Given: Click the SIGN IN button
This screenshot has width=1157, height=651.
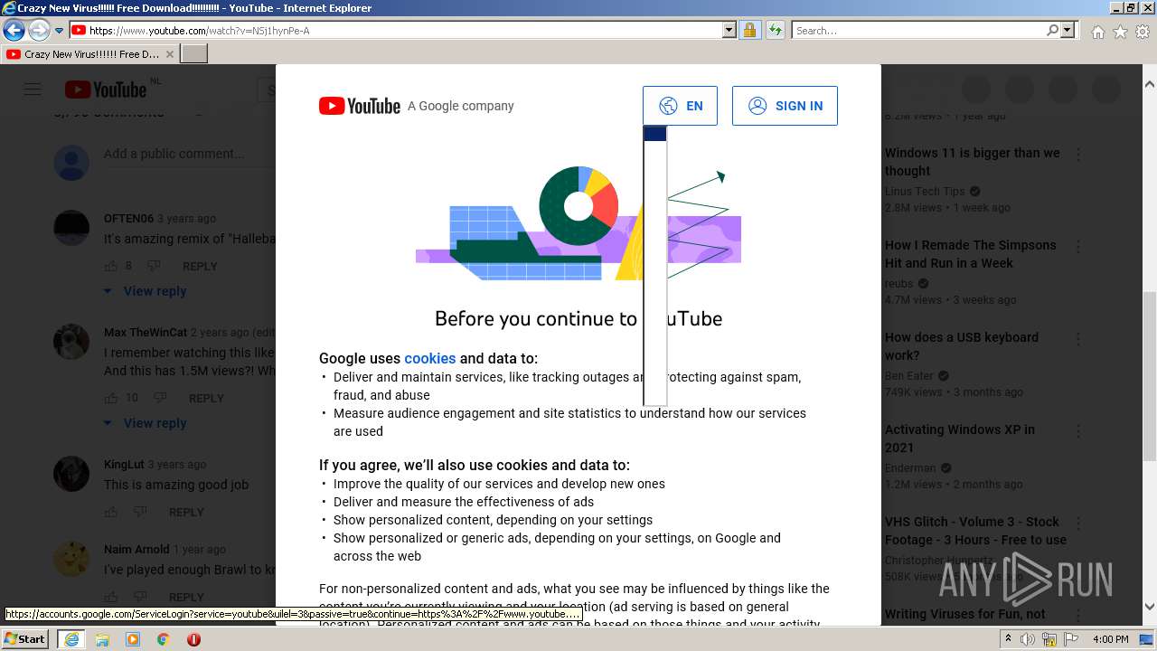Looking at the screenshot, I should point(785,106).
